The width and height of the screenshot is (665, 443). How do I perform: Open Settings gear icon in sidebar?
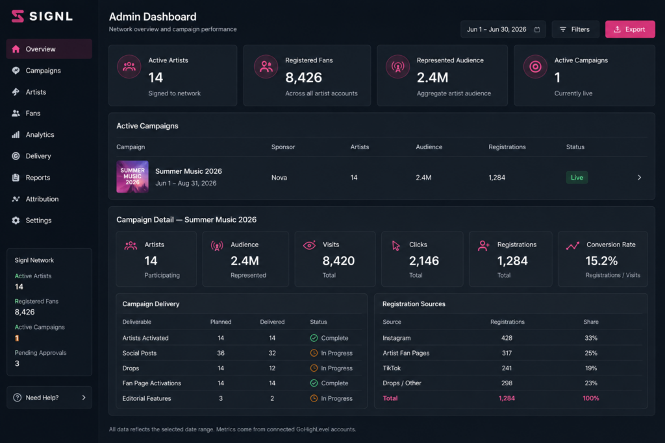pos(16,221)
